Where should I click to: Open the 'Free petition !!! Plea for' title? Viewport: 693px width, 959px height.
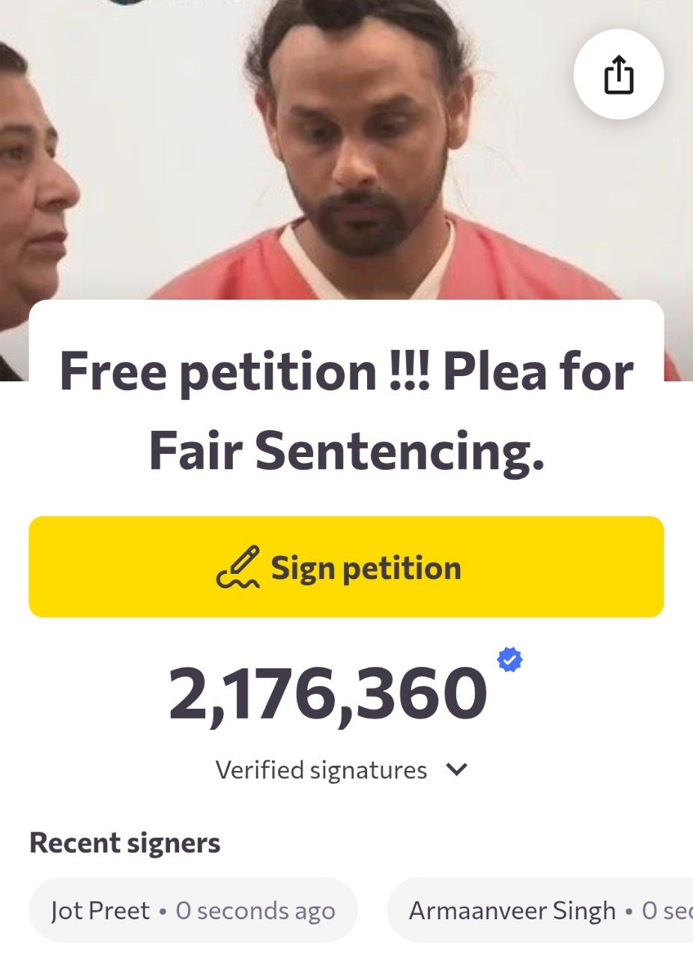coord(346,372)
